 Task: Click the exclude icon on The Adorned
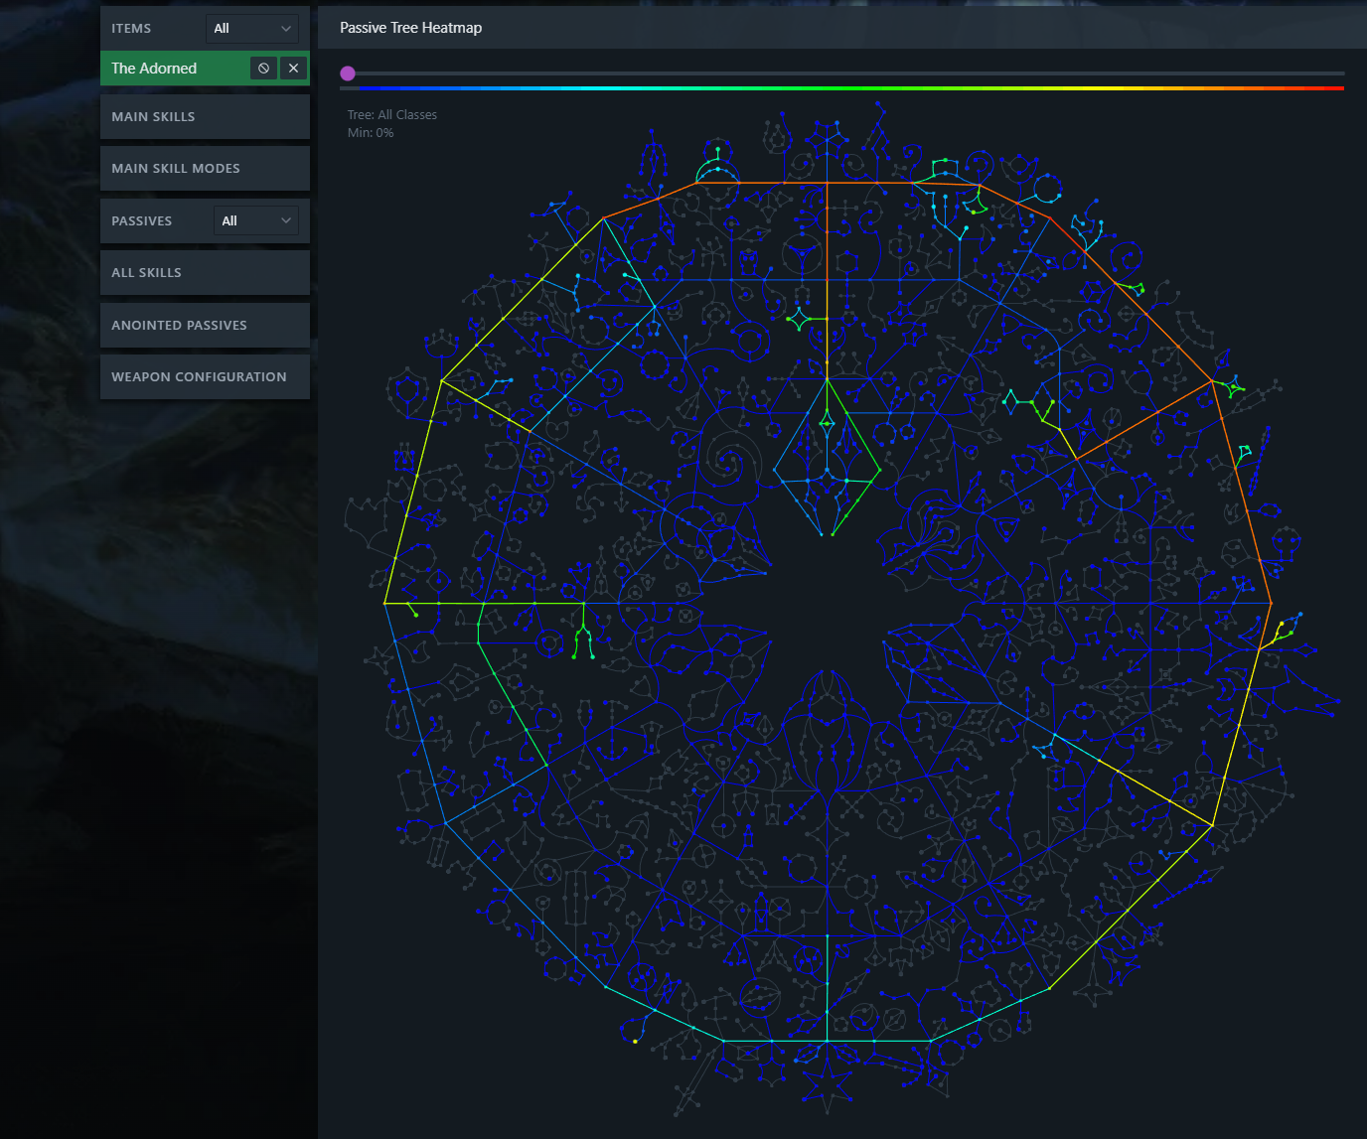click(263, 69)
